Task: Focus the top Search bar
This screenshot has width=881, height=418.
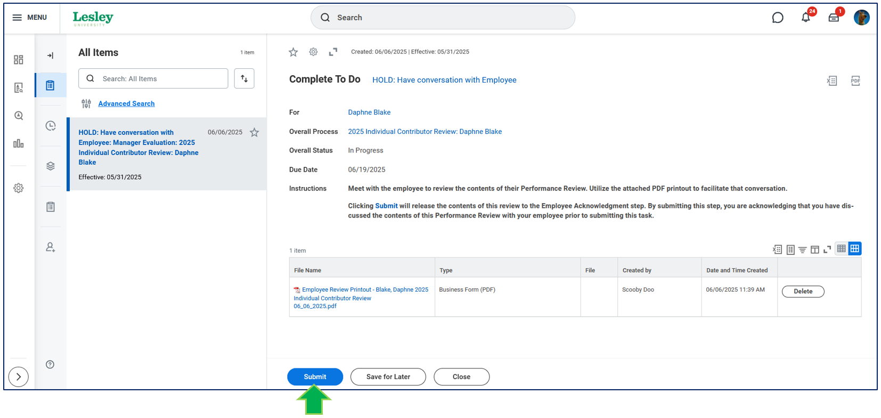Action: (443, 18)
